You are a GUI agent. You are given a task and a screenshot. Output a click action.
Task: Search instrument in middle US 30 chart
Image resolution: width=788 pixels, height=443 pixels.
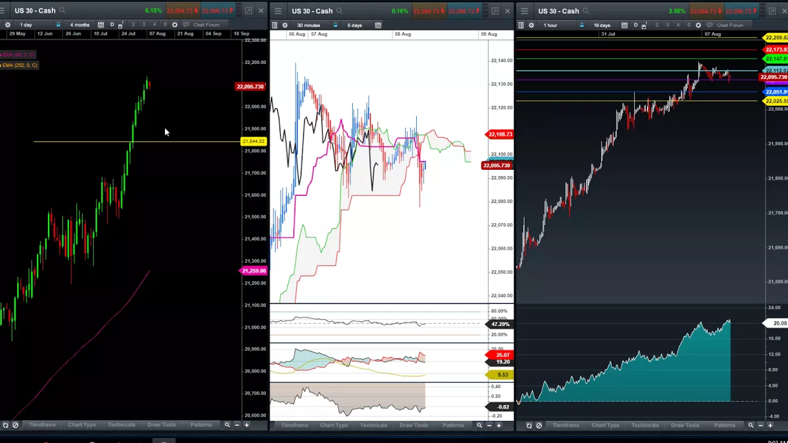click(x=339, y=11)
